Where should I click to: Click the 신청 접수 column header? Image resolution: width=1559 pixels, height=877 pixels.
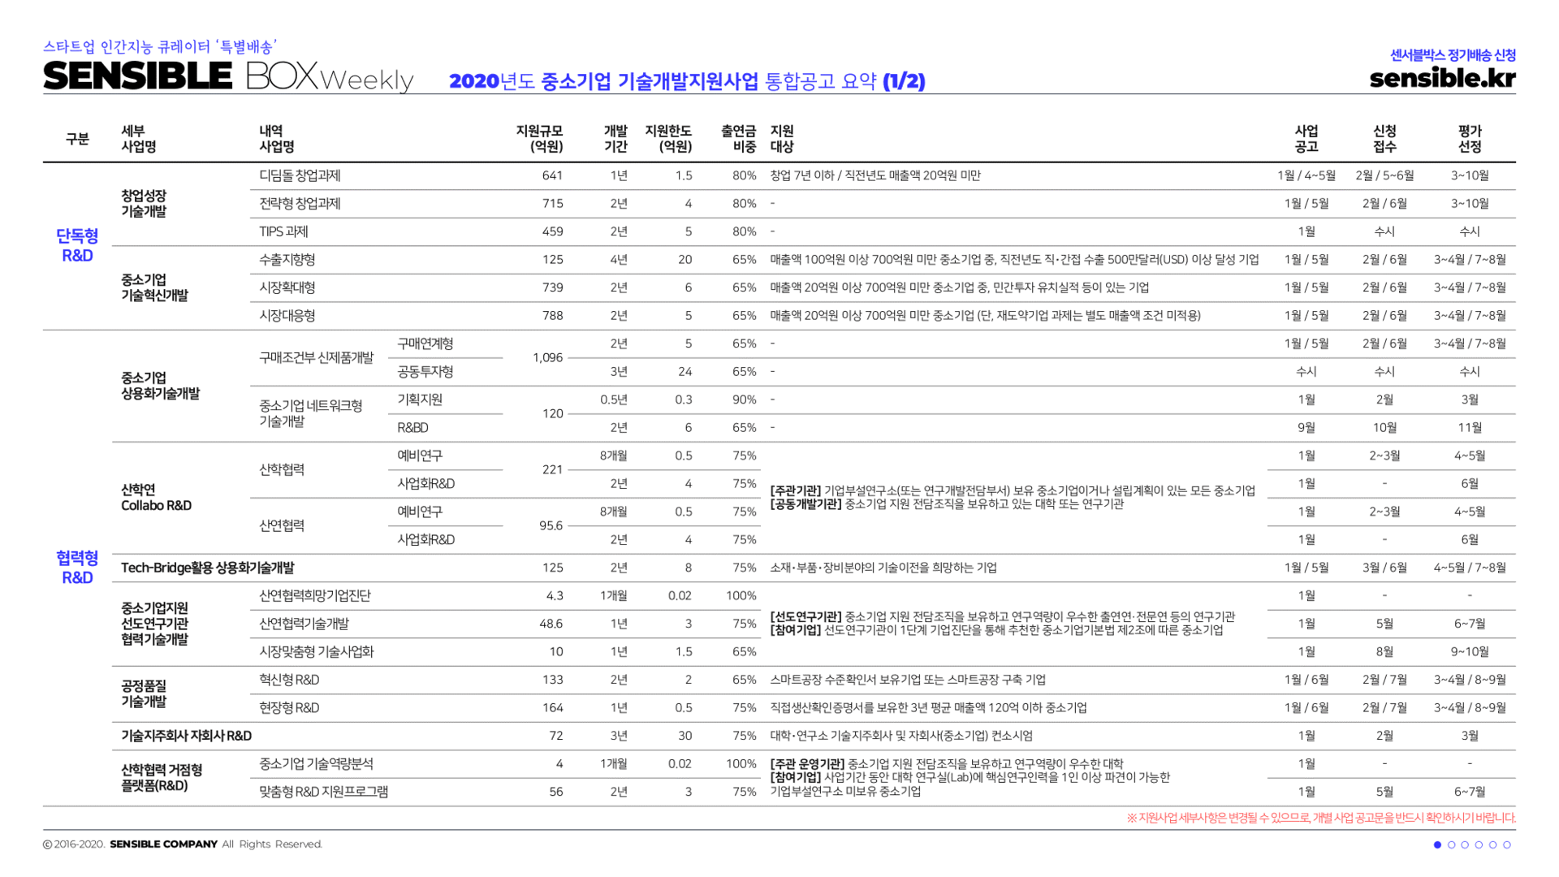1384,139
